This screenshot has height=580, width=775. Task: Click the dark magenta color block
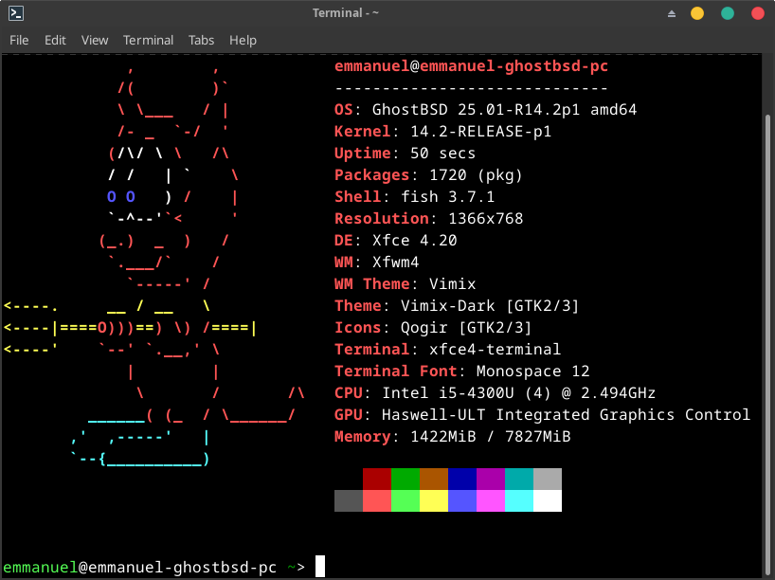point(491,480)
